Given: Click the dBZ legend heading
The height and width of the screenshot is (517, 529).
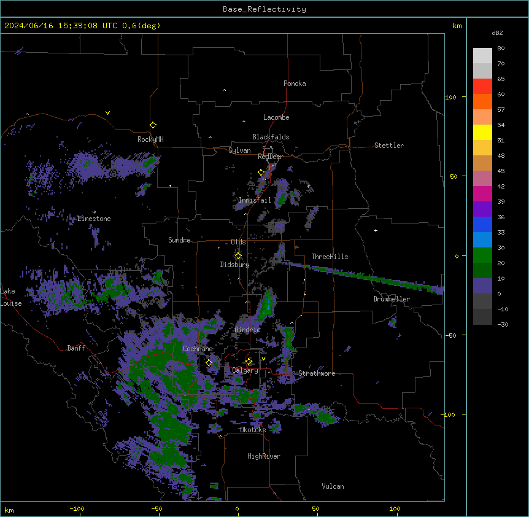Looking at the screenshot, I should click(497, 33).
